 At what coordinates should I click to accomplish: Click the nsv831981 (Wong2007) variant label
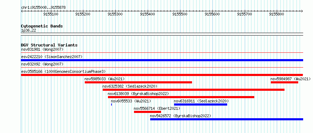point(42,49)
